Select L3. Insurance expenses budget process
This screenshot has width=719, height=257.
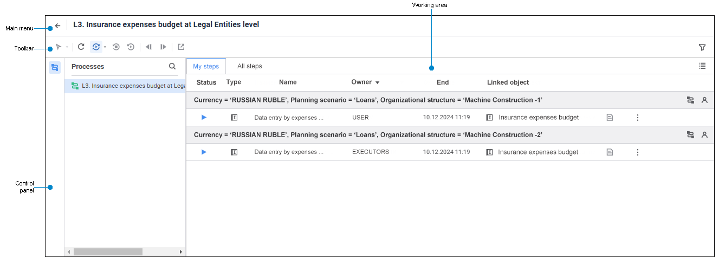point(125,86)
